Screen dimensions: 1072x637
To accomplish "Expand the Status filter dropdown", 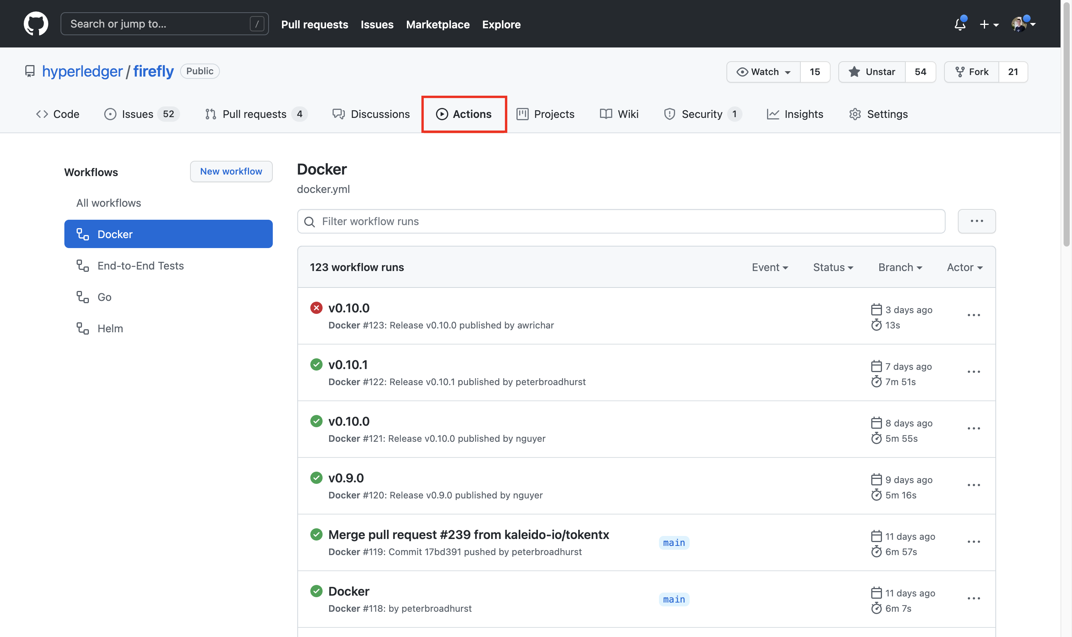I will click(833, 267).
